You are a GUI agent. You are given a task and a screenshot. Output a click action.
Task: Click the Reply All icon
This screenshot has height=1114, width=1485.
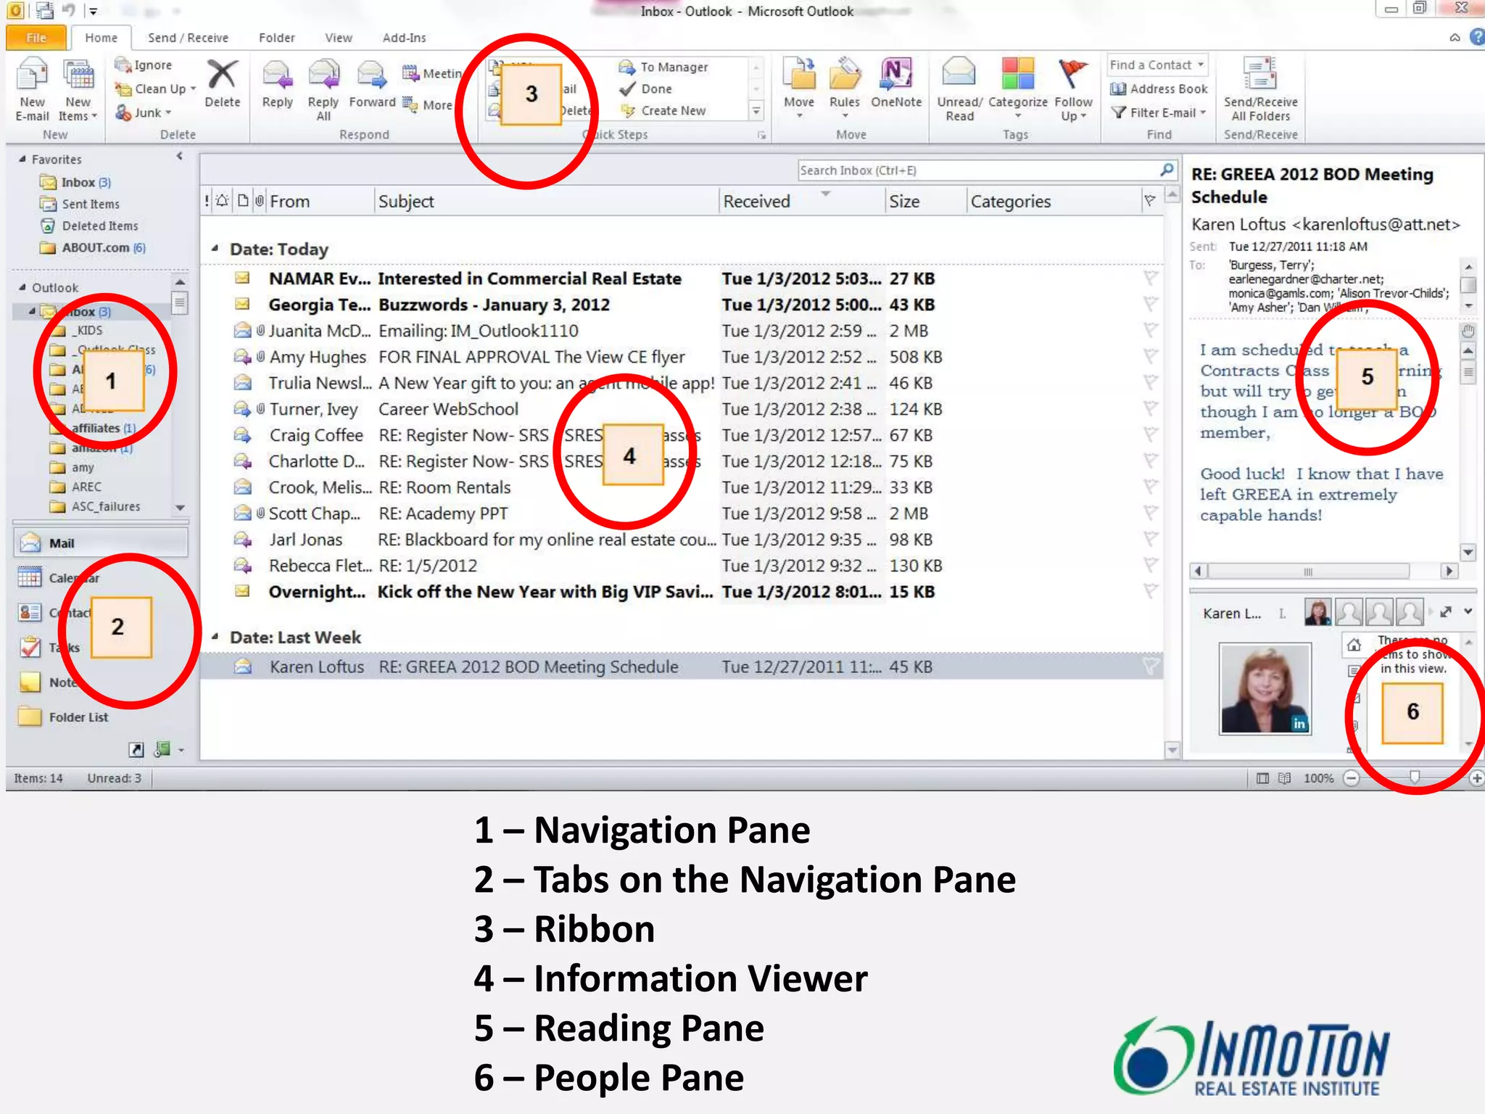tap(323, 75)
